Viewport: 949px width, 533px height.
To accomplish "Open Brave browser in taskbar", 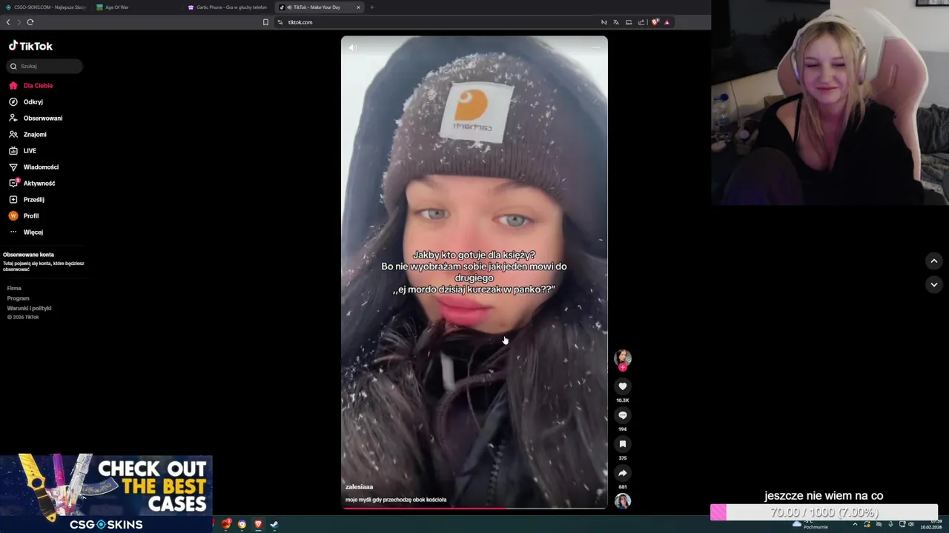I will (x=258, y=524).
